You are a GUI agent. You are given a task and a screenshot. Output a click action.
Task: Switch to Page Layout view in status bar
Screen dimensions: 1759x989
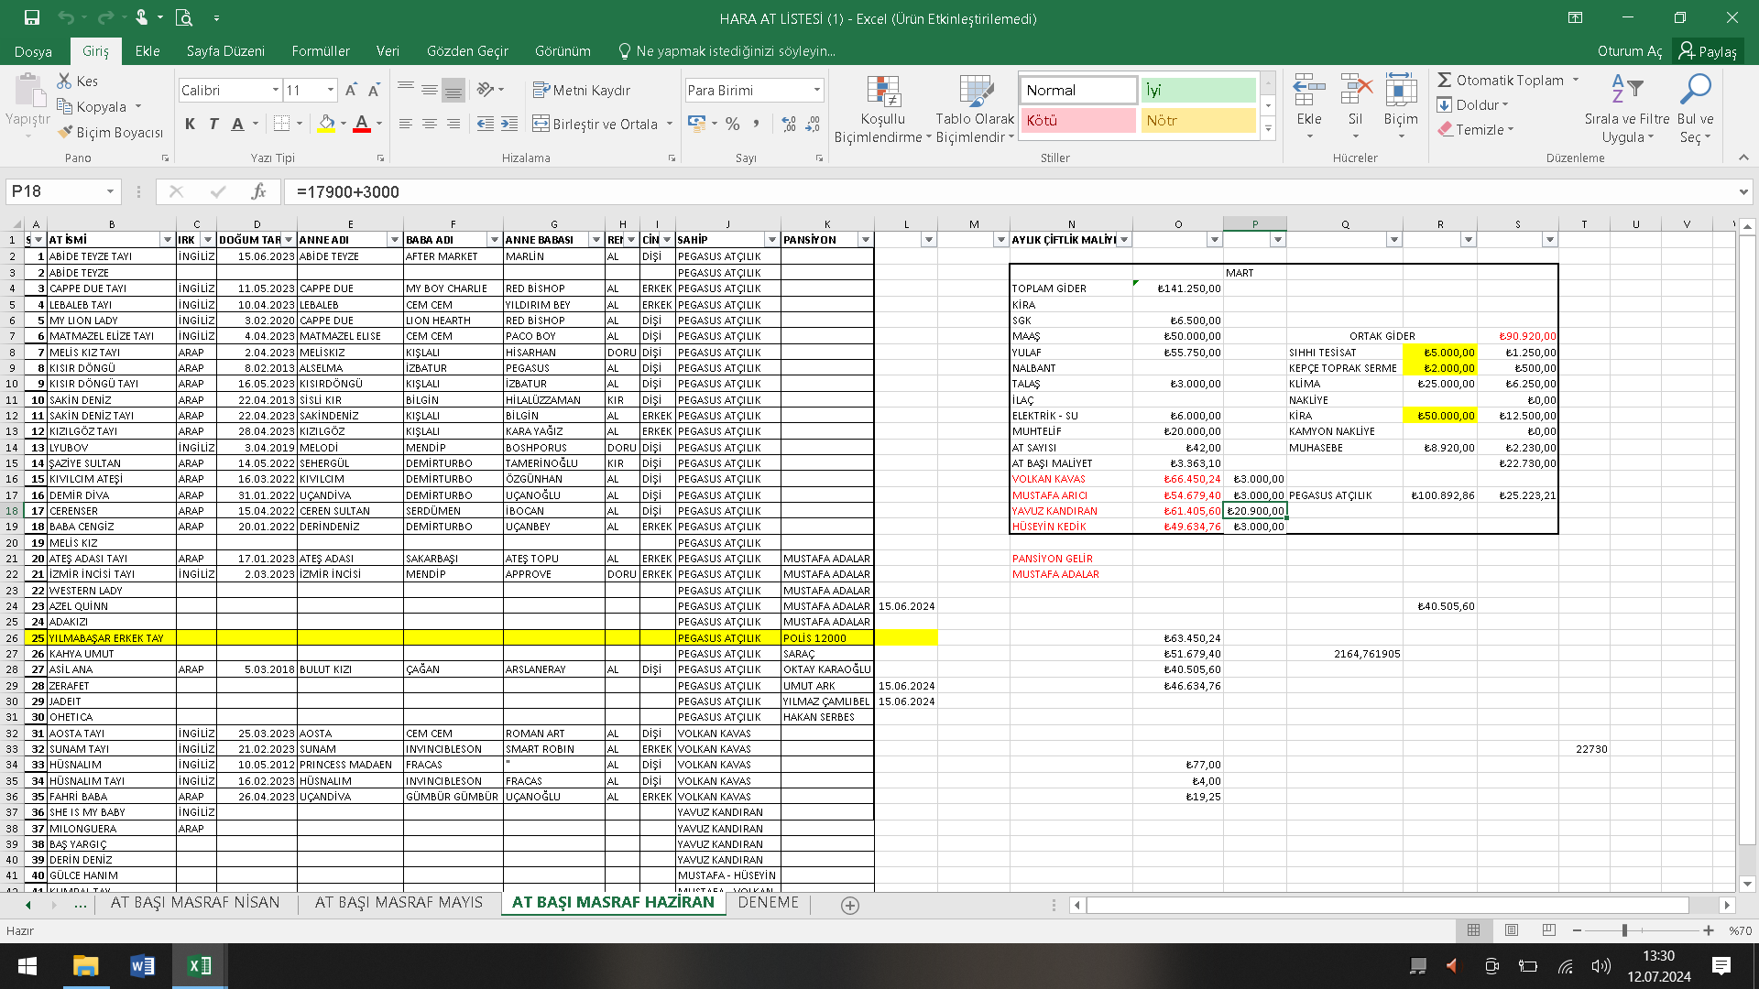pos(1512,930)
